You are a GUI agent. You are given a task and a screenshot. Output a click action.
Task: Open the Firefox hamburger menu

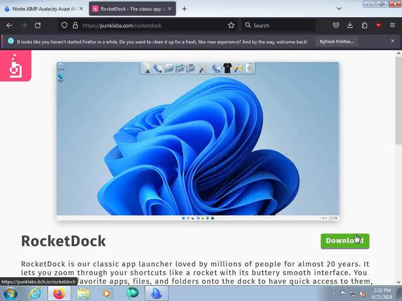point(393,25)
